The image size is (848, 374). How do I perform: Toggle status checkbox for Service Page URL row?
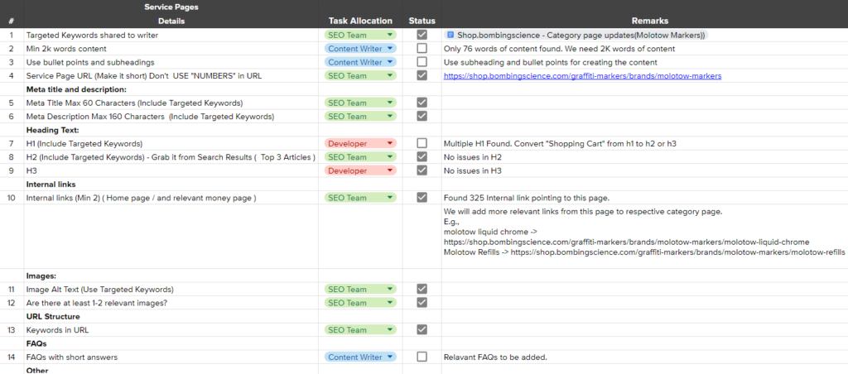click(x=422, y=75)
